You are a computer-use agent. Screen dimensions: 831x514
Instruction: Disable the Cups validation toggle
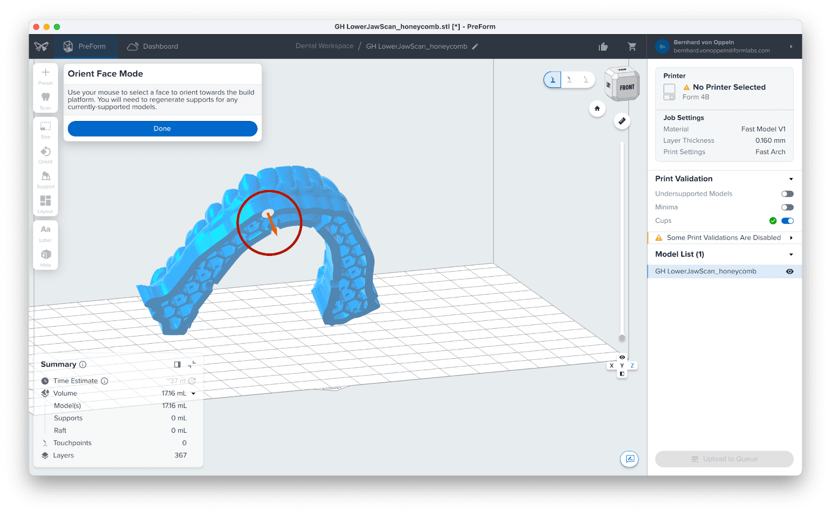pyautogui.click(x=787, y=221)
